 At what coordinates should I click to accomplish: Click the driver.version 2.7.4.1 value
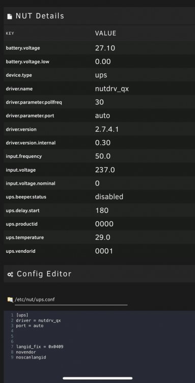107,130
